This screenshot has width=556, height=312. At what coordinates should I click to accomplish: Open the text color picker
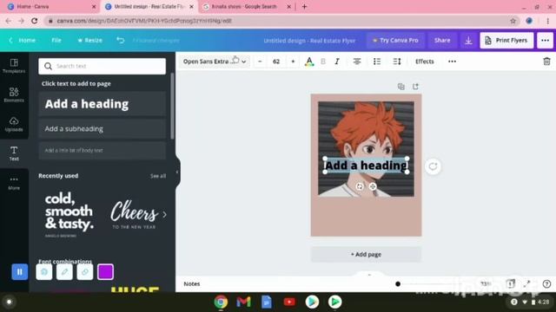click(309, 62)
